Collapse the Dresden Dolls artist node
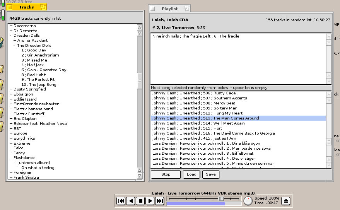340x210 pixels. (10, 36)
